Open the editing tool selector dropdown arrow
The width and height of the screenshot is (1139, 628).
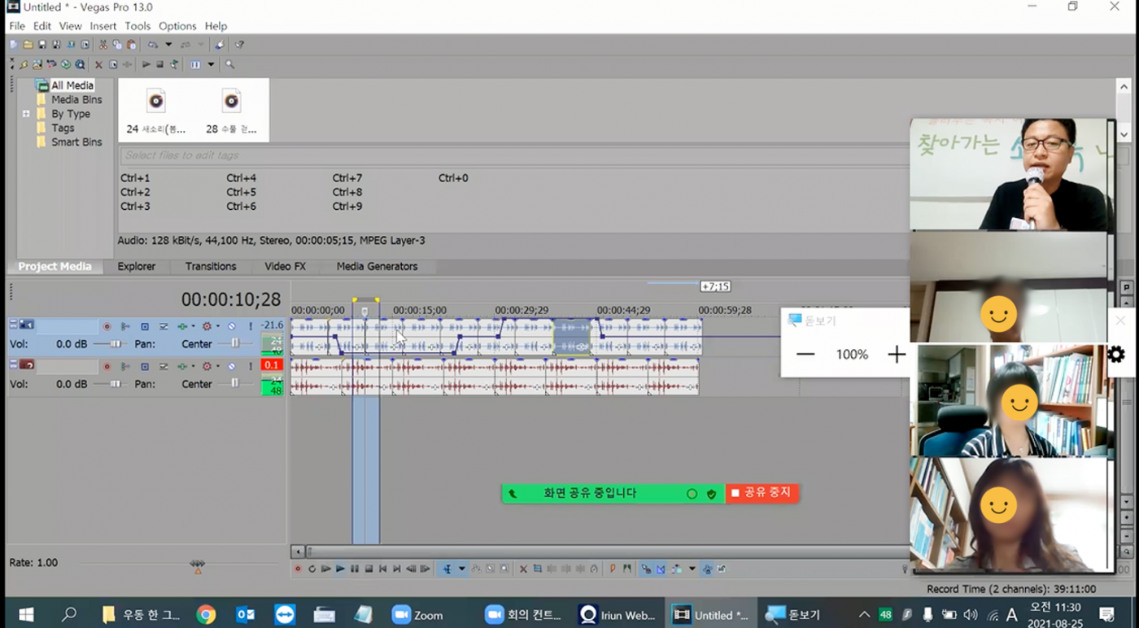click(x=462, y=569)
